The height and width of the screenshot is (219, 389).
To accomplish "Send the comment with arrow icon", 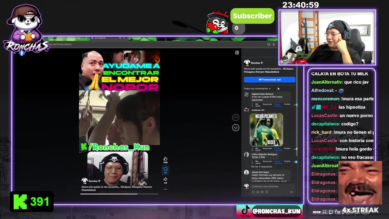I will [291, 192].
